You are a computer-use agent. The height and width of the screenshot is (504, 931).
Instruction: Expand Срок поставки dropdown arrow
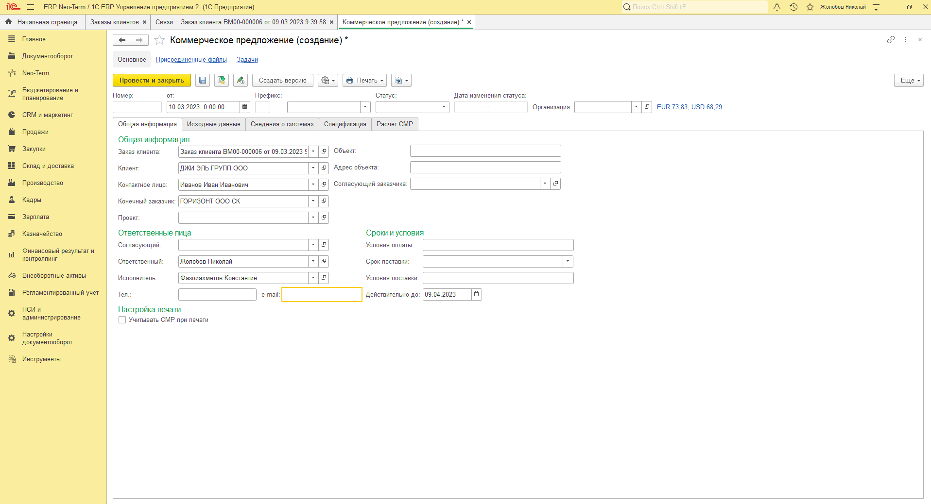[x=568, y=261]
